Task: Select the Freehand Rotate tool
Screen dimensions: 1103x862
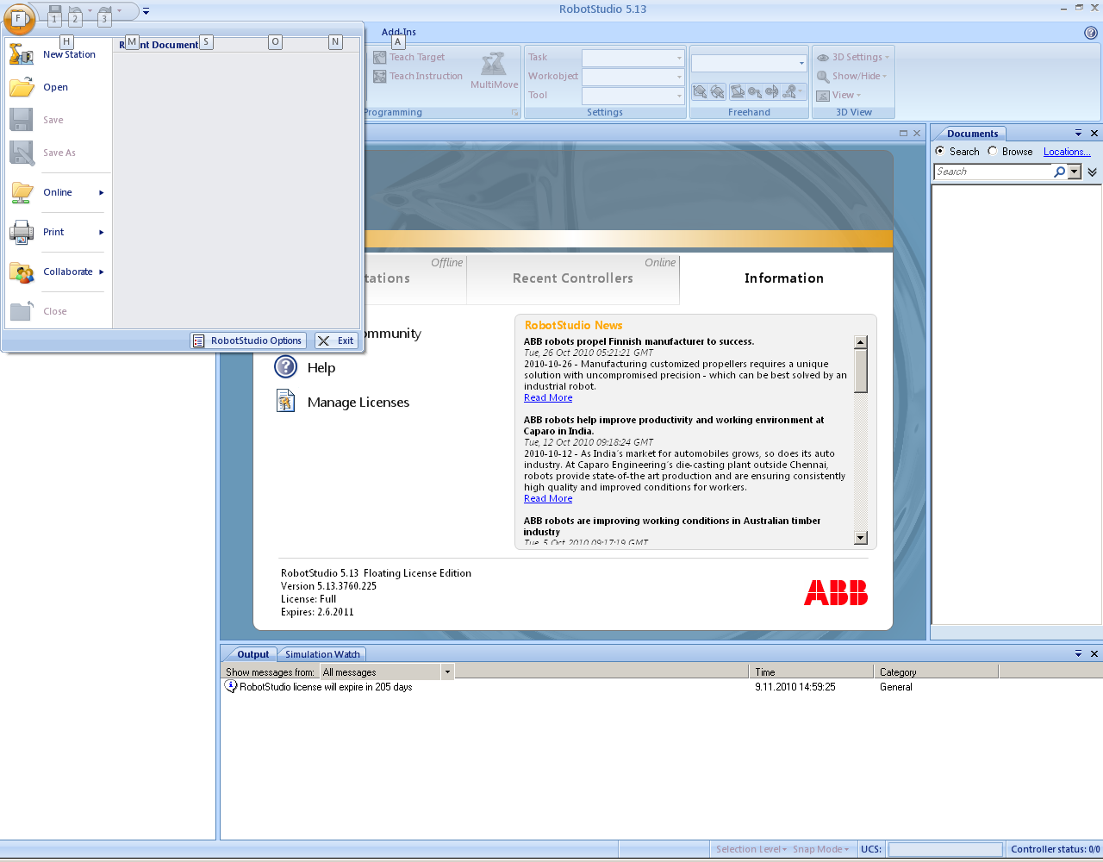Action: 717,91
